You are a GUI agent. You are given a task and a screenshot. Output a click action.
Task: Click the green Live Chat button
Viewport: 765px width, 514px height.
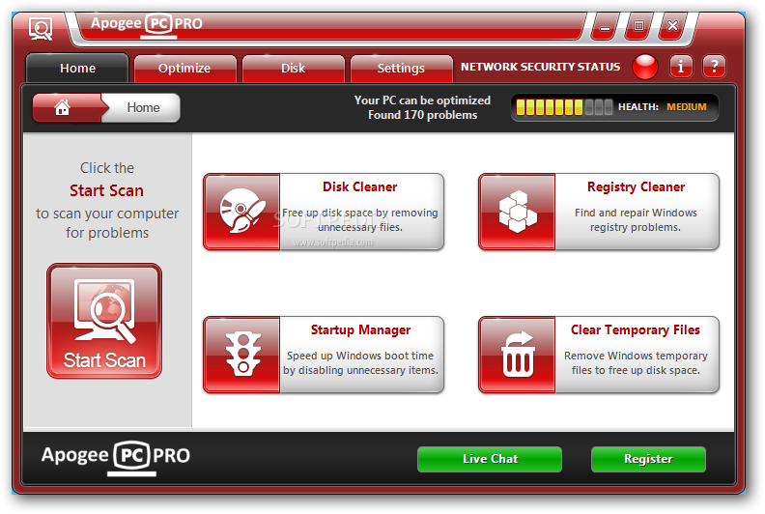[x=490, y=459]
